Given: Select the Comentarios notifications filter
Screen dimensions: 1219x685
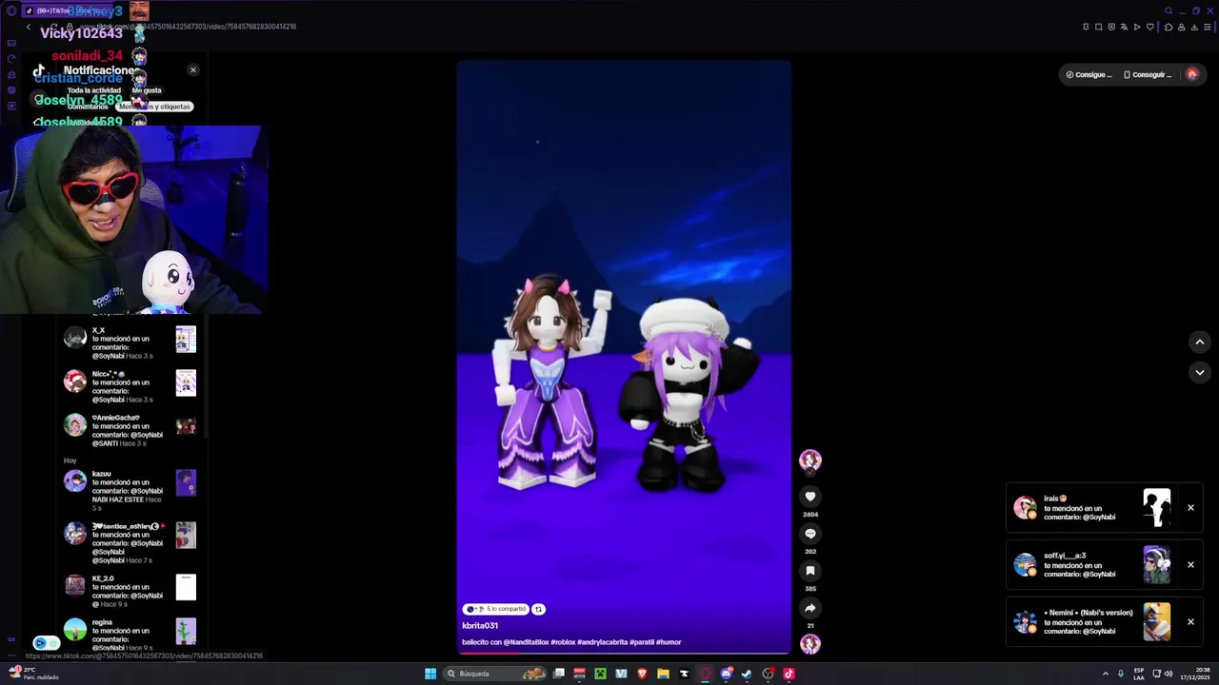Looking at the screenshot, I should [x=88, y=107].
